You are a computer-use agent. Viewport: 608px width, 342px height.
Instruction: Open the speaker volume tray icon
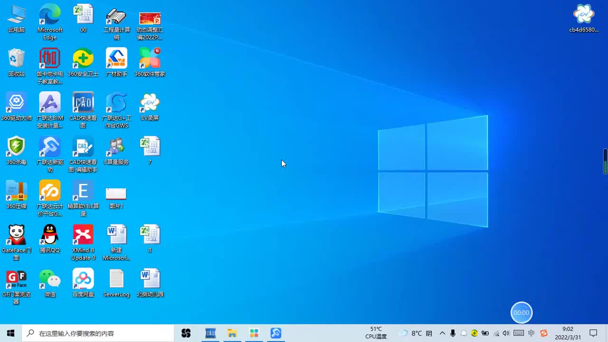(x=506, y=333)
